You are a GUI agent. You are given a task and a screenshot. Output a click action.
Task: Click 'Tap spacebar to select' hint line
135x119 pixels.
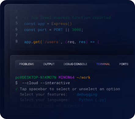70,89
